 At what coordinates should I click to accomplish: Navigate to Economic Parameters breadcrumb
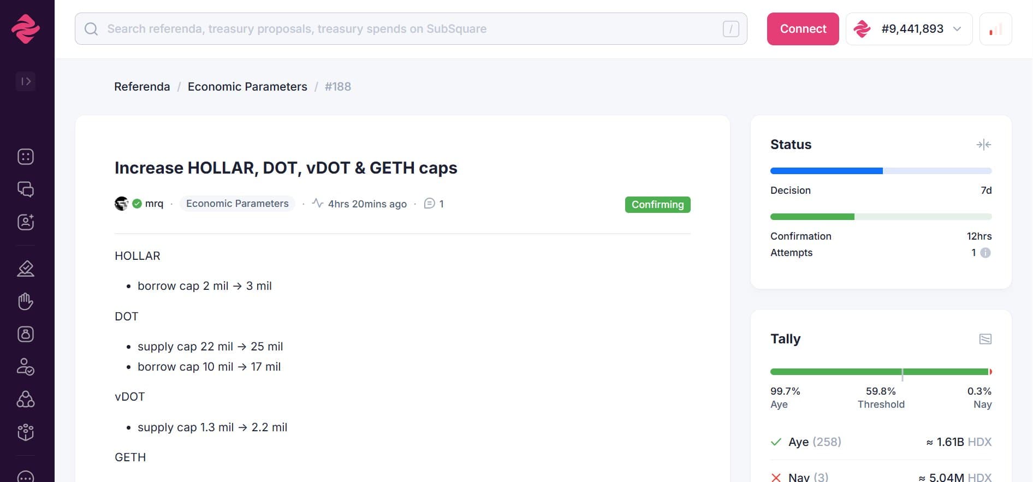click(x=247, y=87)
